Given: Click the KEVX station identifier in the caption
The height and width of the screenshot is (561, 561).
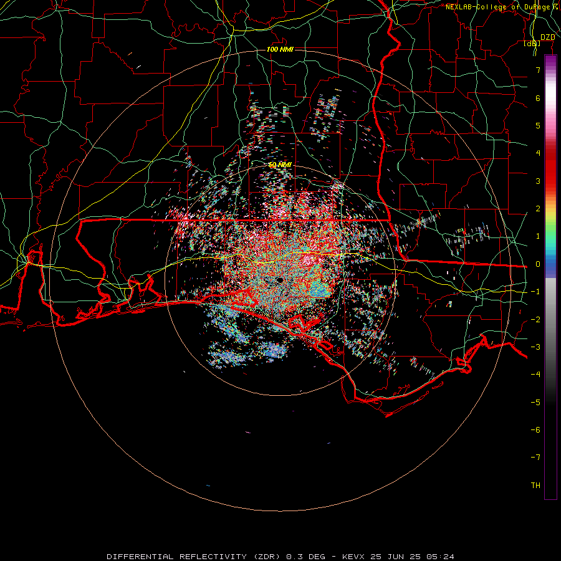Looking at the screenshot, I should tap(353, 557).
